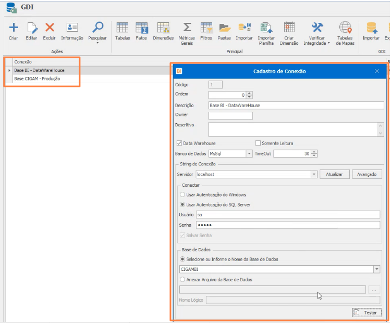391x325 pixels.
Task: Click the Criar plus icon
Action: (x=14, y=28)
